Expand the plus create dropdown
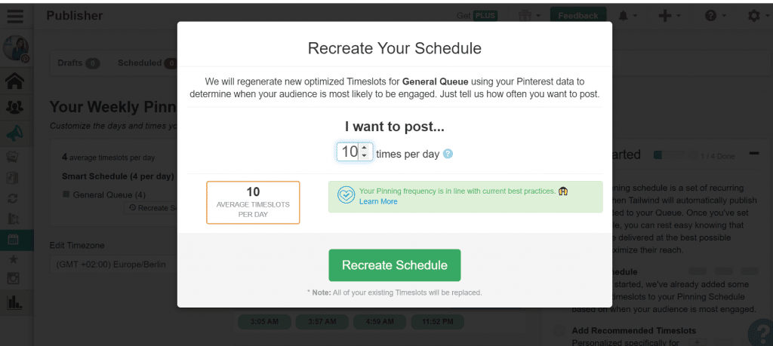This screenshot has height=346, width=773. click(x=670, y=17)
